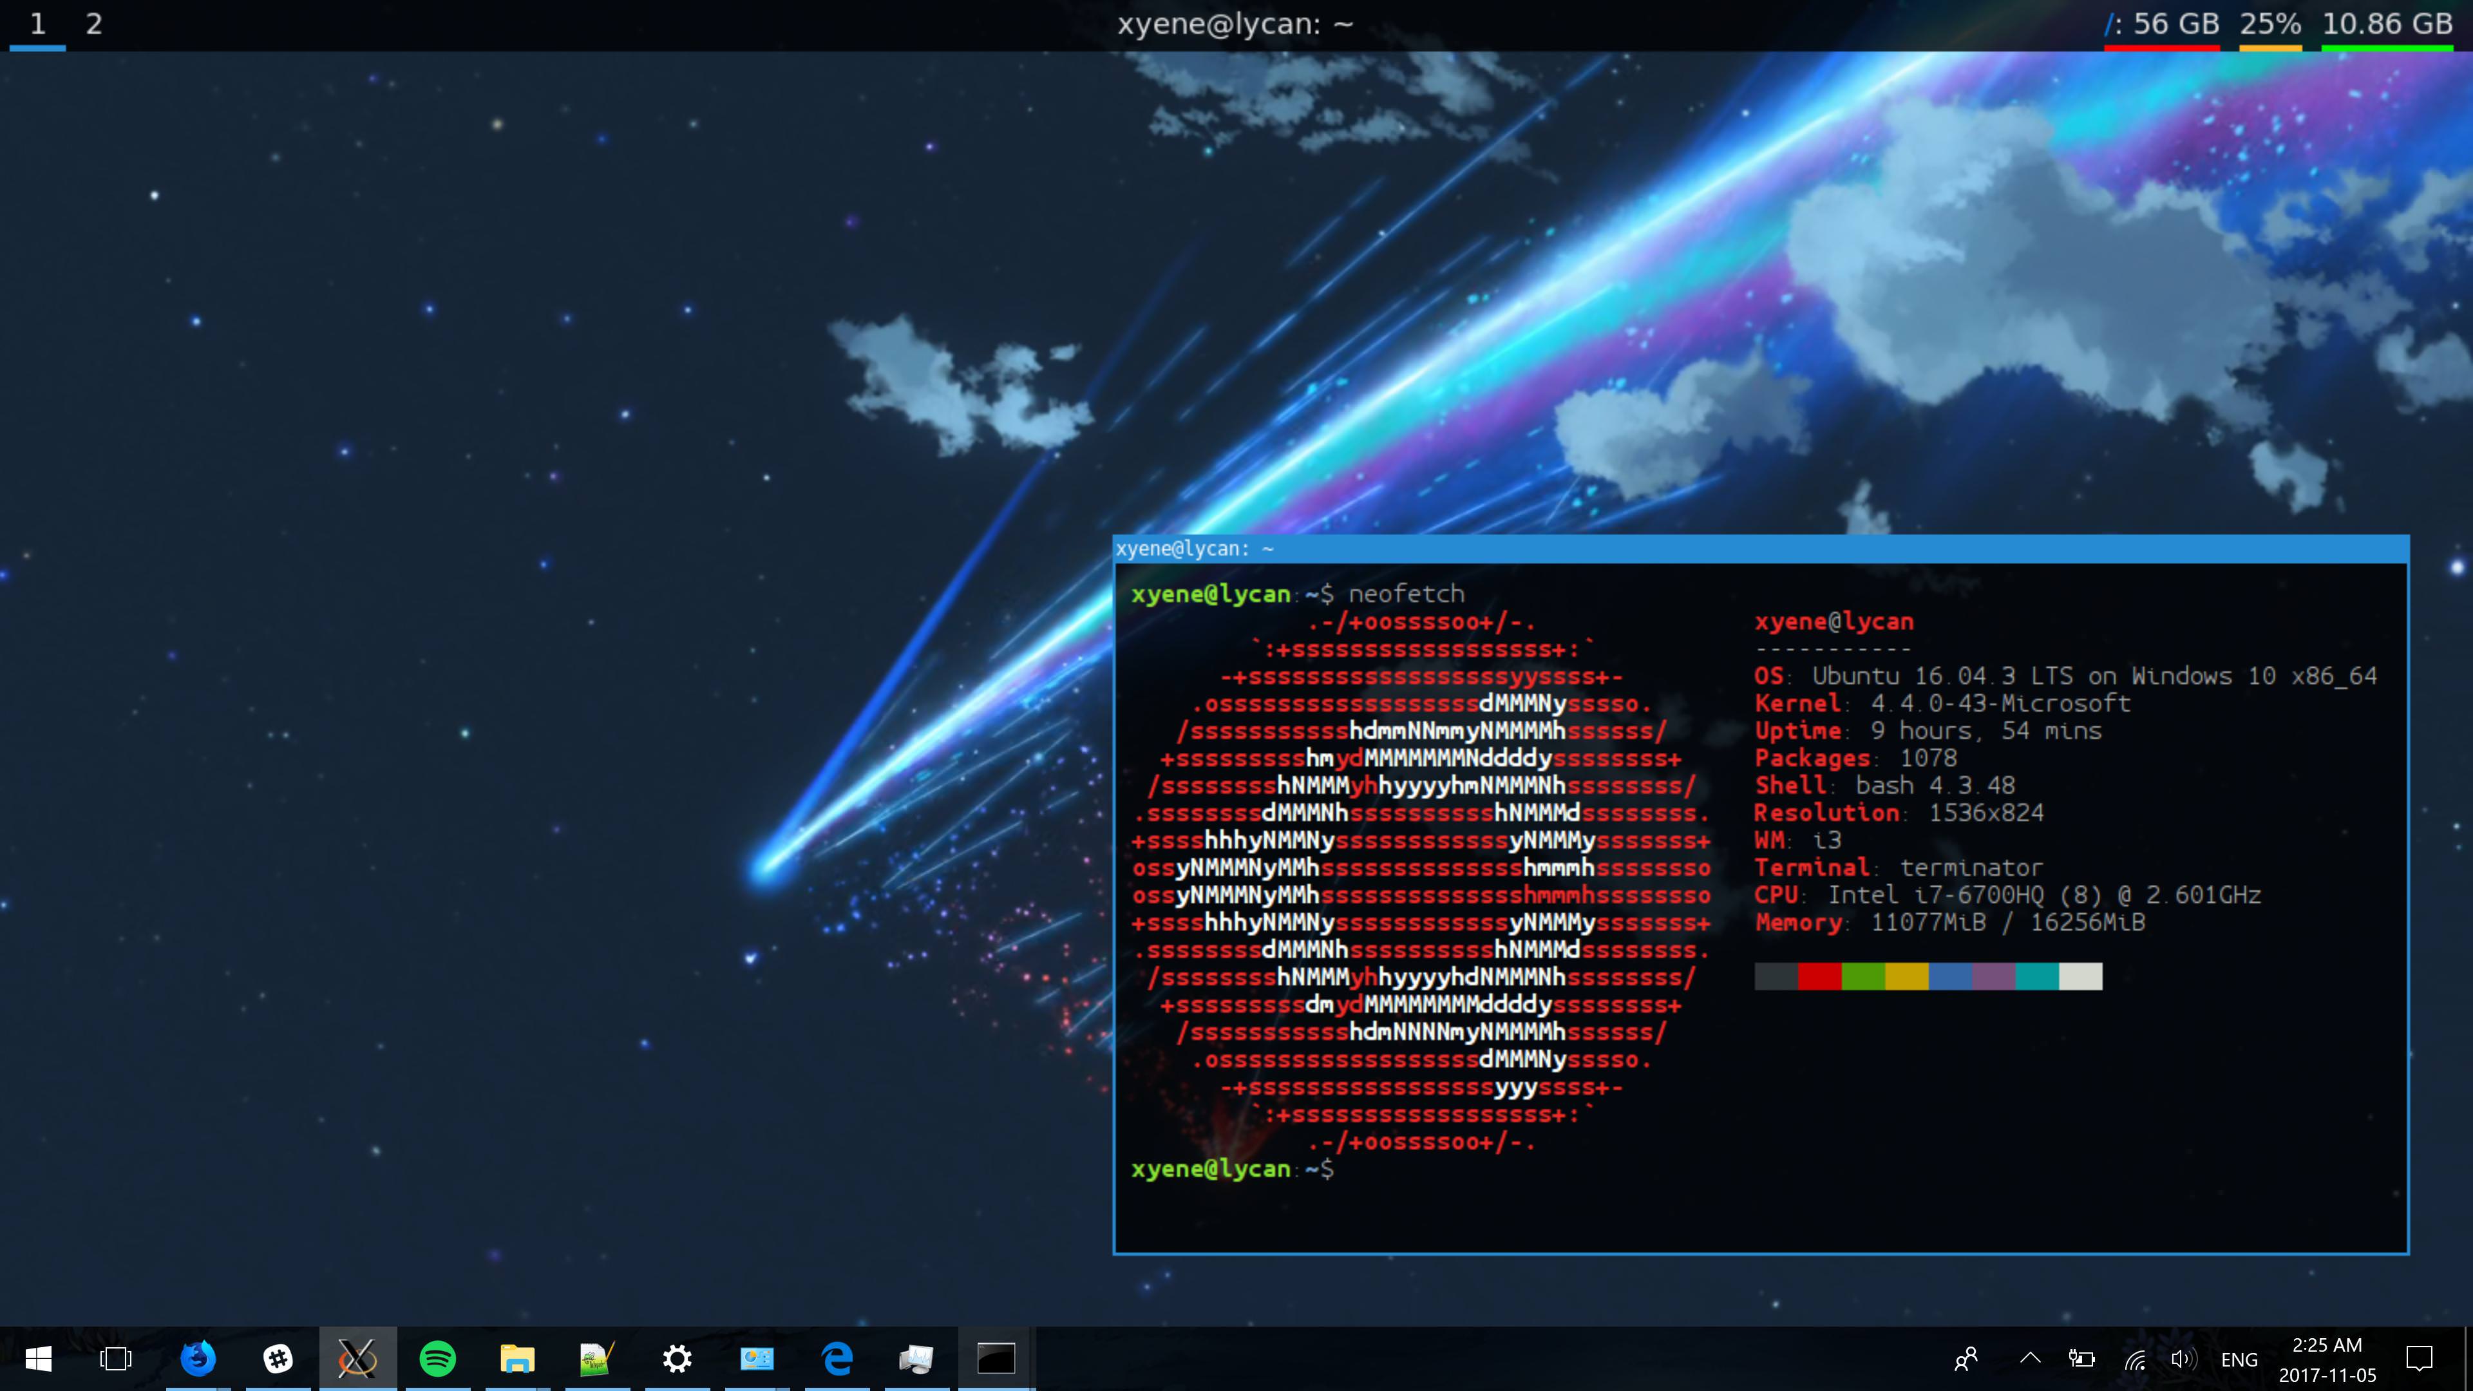Select i3 workspace 1 tab
Screen dimensions: 2473x1391
(x=37, y=24)
